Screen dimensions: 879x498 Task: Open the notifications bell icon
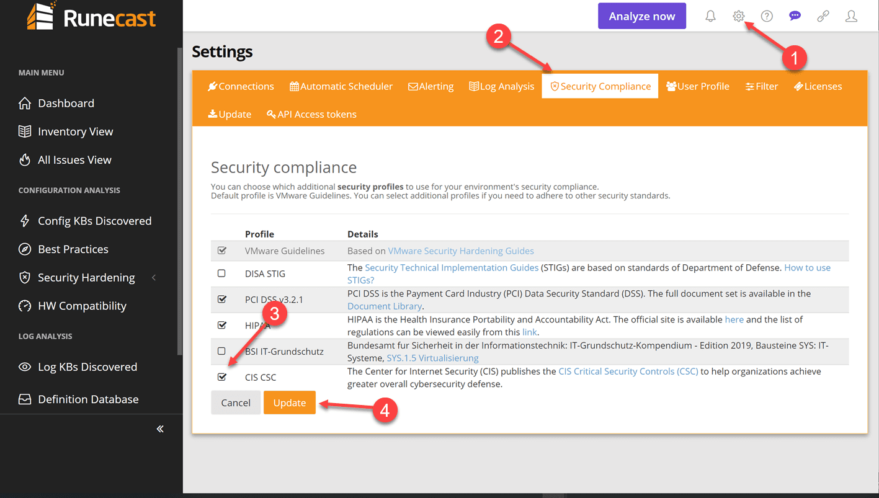pos(710,17)
